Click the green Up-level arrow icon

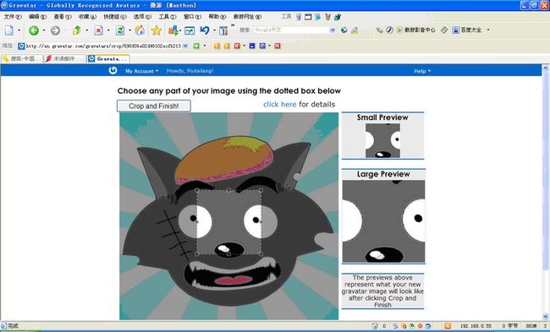tap(76, 30)
